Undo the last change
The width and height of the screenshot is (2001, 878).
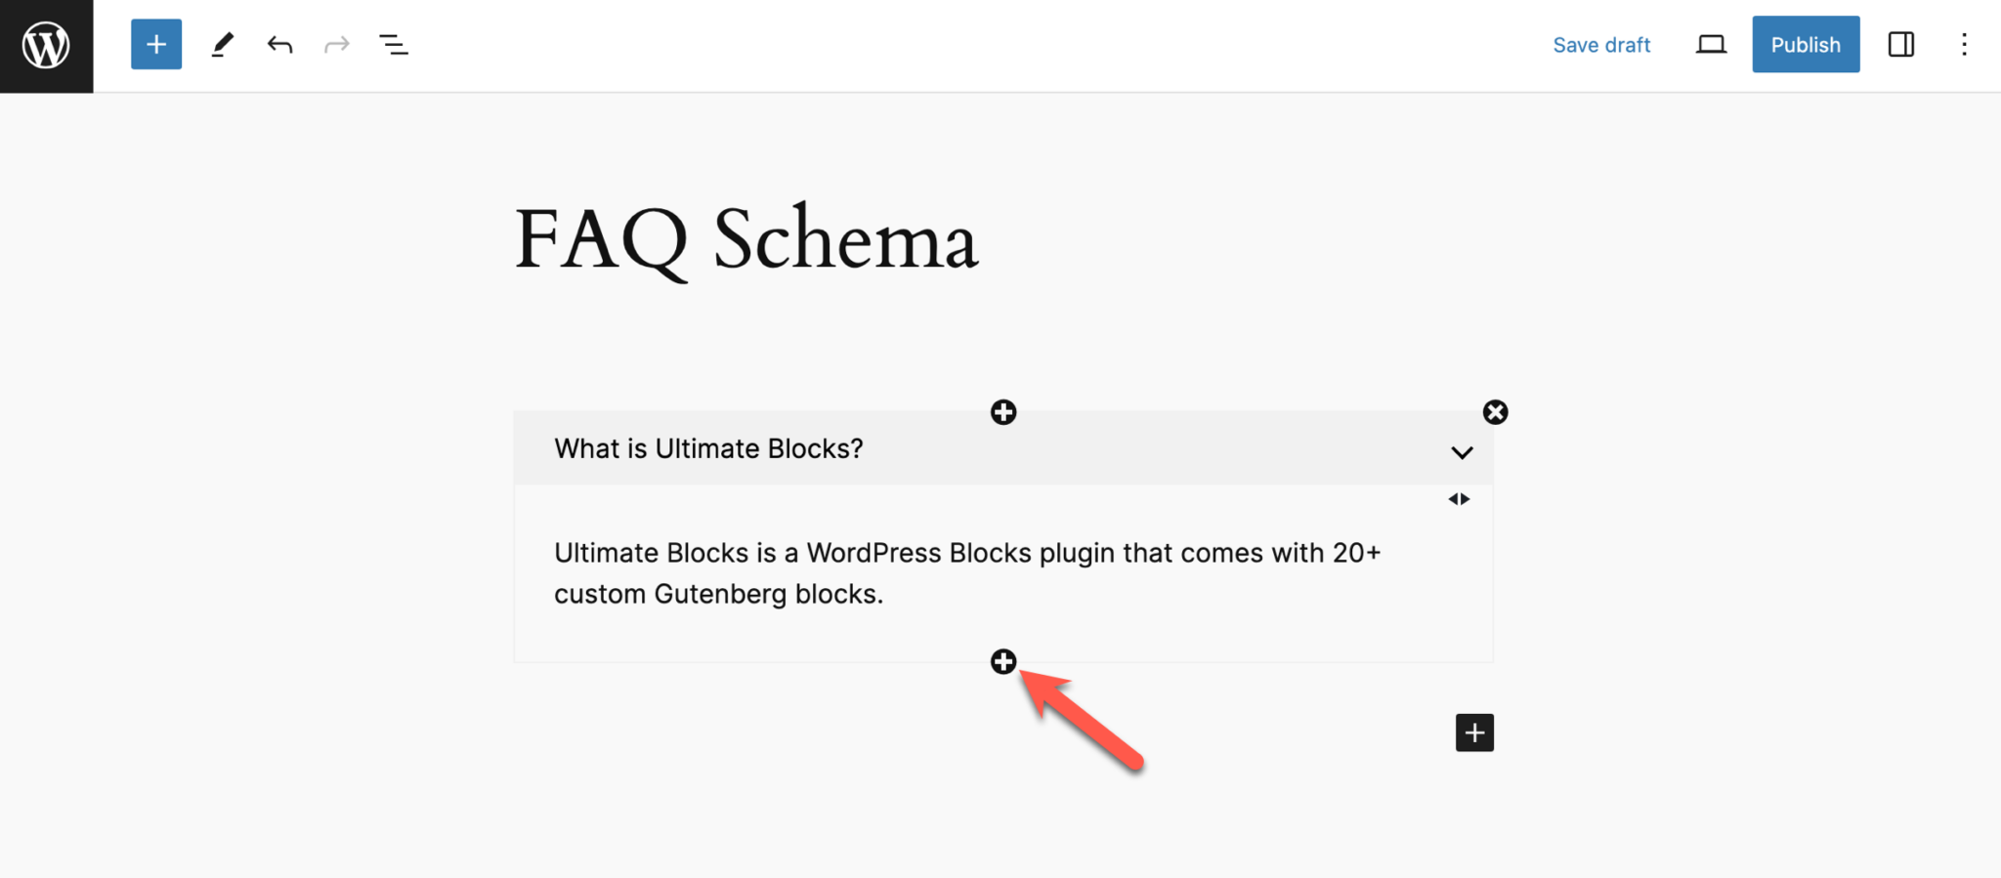click(x=278, y=44)
